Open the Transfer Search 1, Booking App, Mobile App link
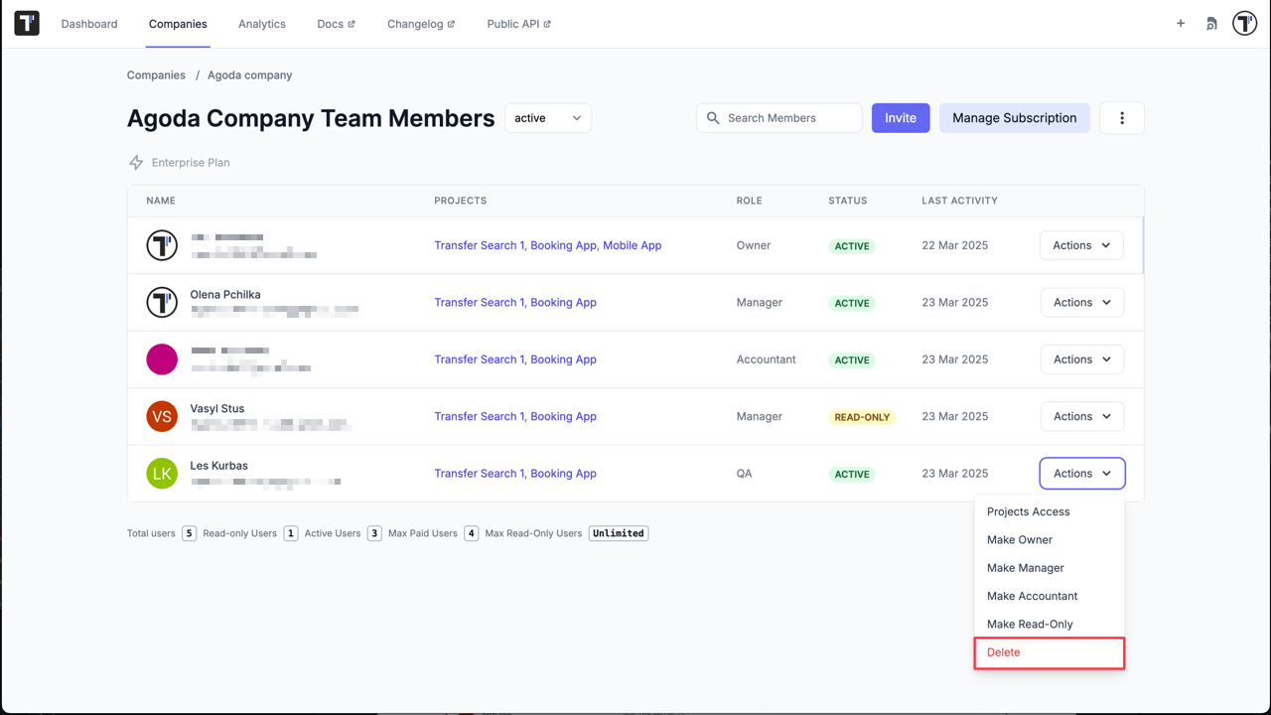This screenshot has height=715, width=1271. coord(548,245)
